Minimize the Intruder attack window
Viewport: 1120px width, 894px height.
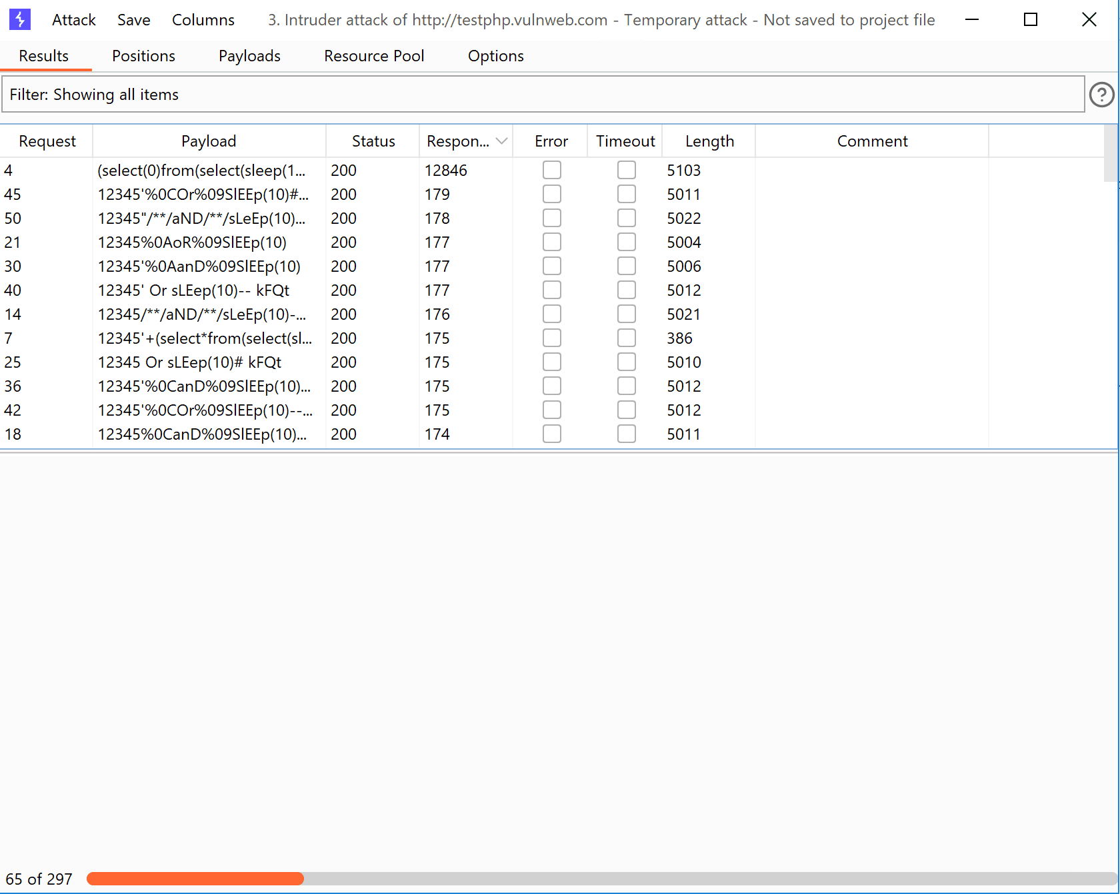(972, 19)
